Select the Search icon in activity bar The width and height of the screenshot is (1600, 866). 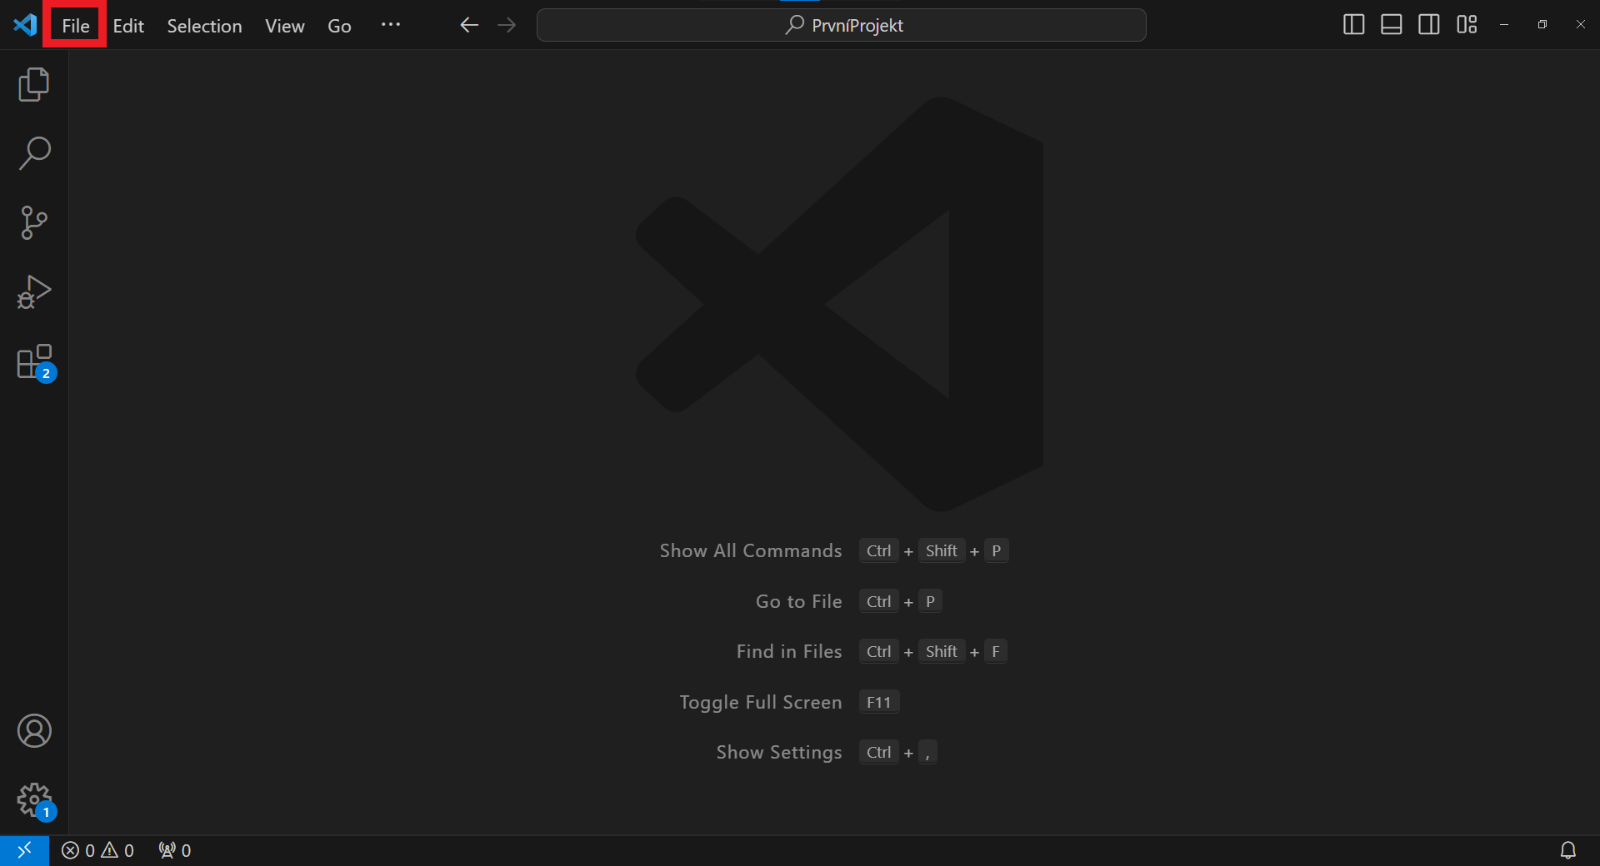[33, 152]
